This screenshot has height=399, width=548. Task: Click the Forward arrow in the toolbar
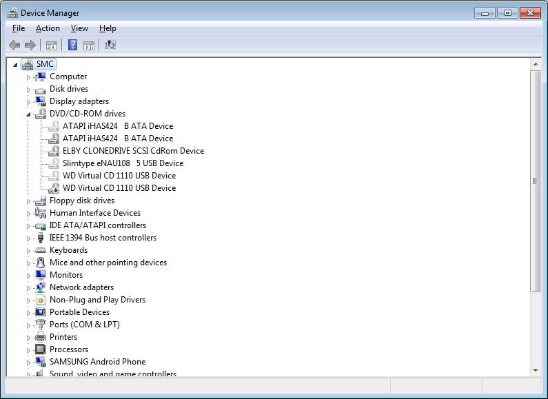click(x=30, y=45)
